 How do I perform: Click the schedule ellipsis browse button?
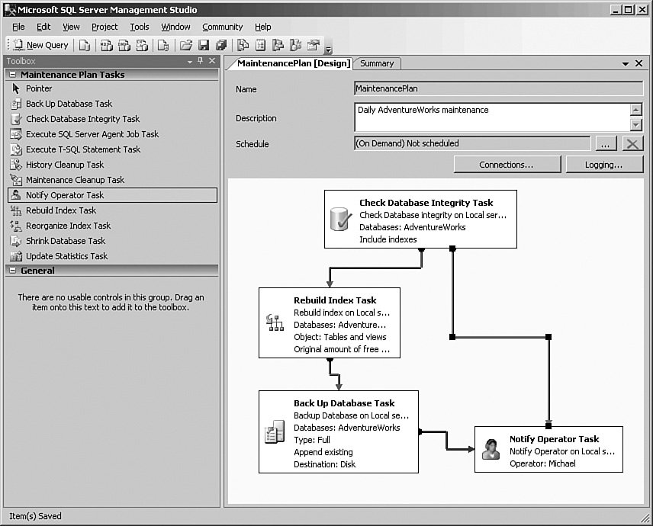pyautogui.click(x=606, y=144)
